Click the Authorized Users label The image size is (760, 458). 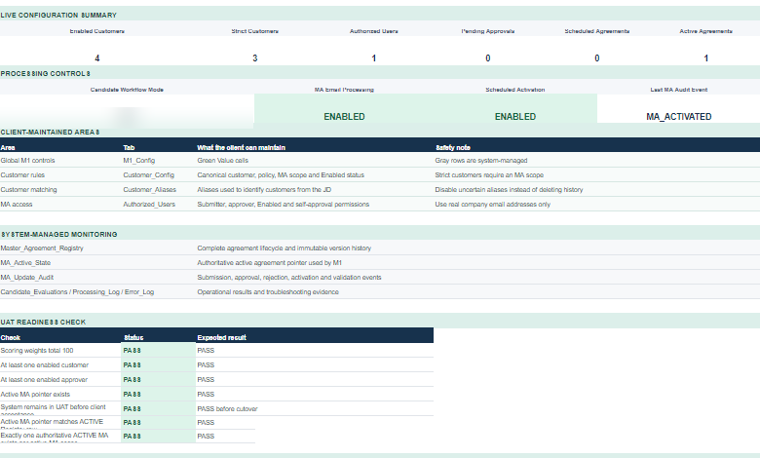pos(374,31)
